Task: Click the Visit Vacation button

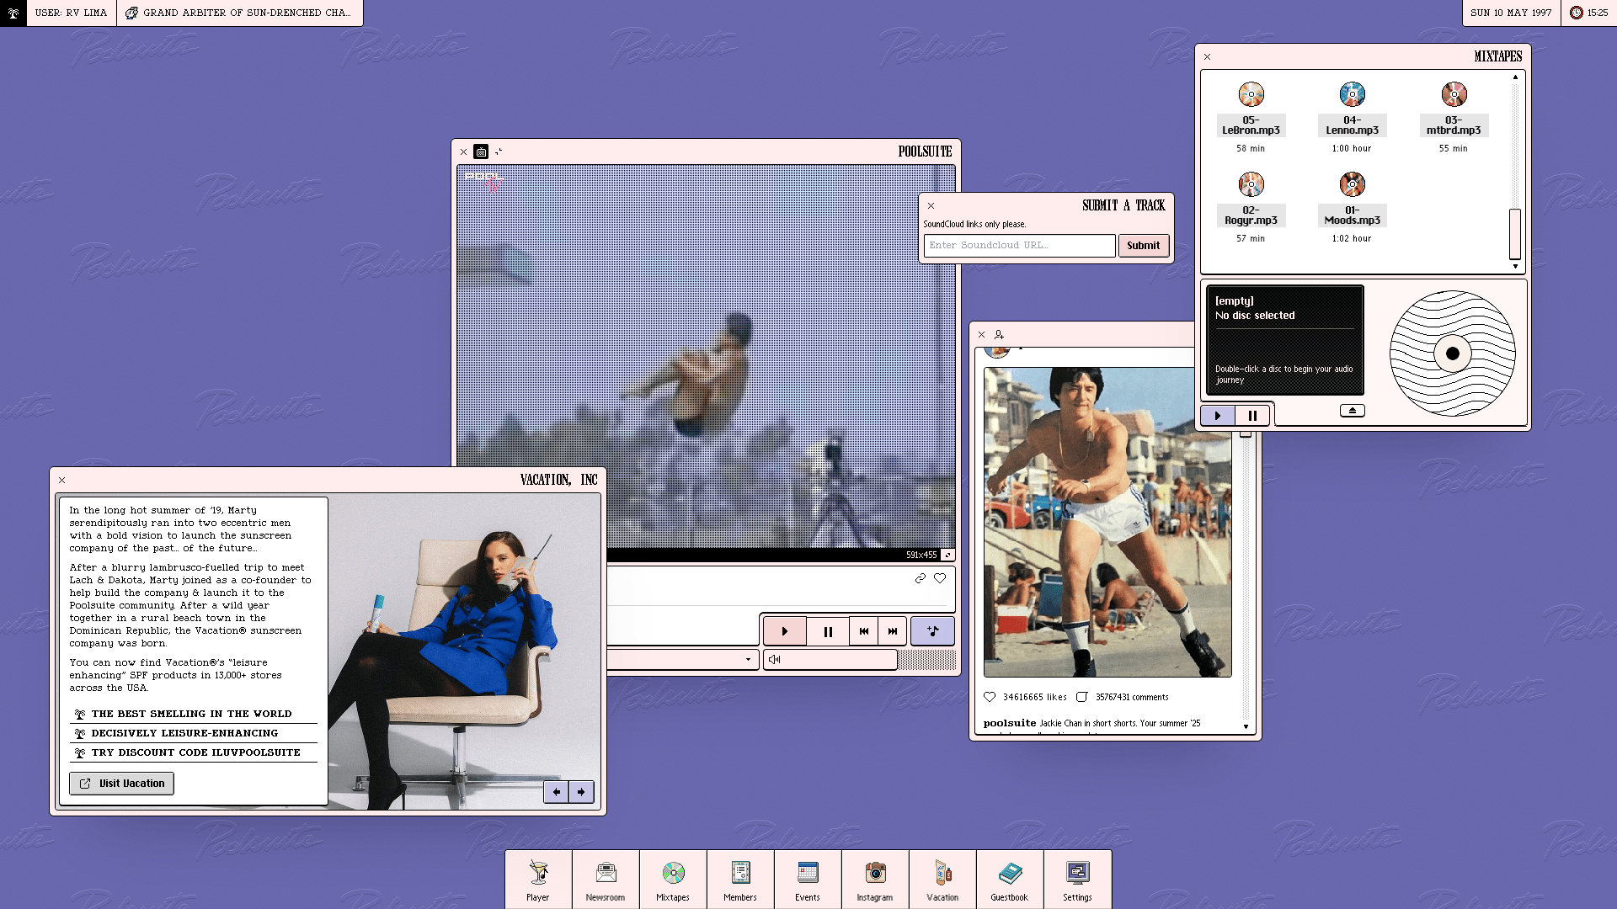Action: pos(122,784)
